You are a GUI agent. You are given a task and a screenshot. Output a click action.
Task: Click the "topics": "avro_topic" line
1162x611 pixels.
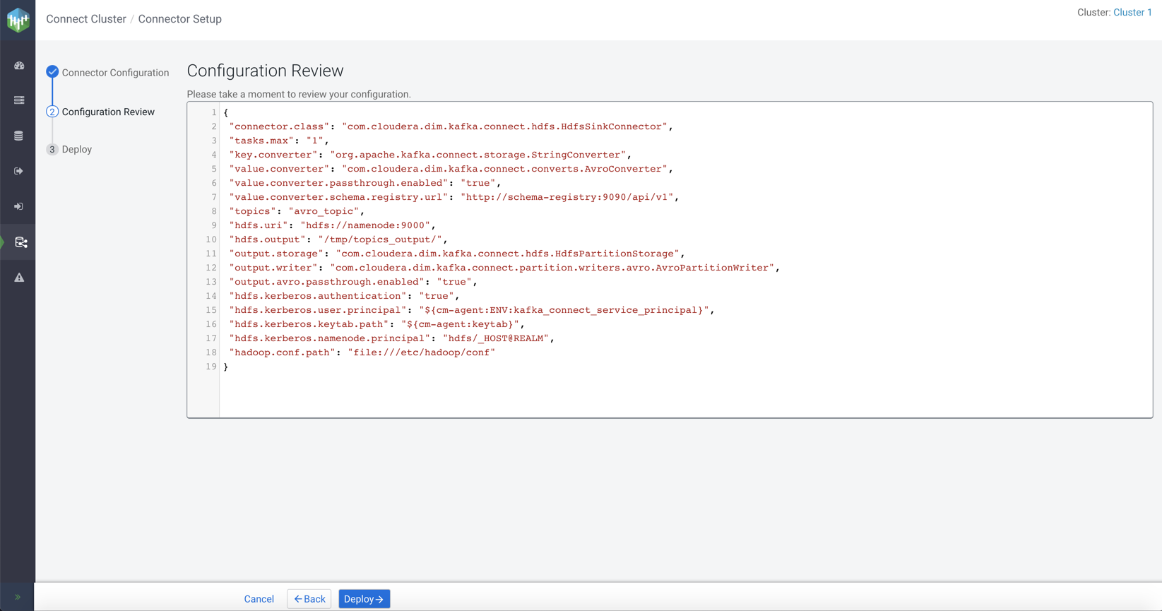click(x=297, y=211)
